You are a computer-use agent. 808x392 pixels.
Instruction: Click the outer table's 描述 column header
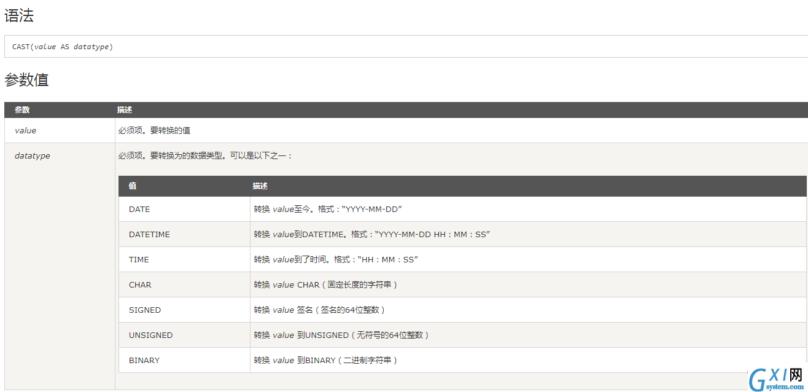click(x=125, y=110)
